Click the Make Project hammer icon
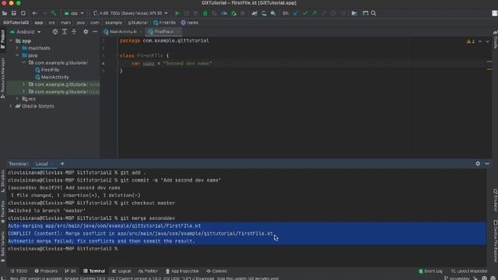 54,13
